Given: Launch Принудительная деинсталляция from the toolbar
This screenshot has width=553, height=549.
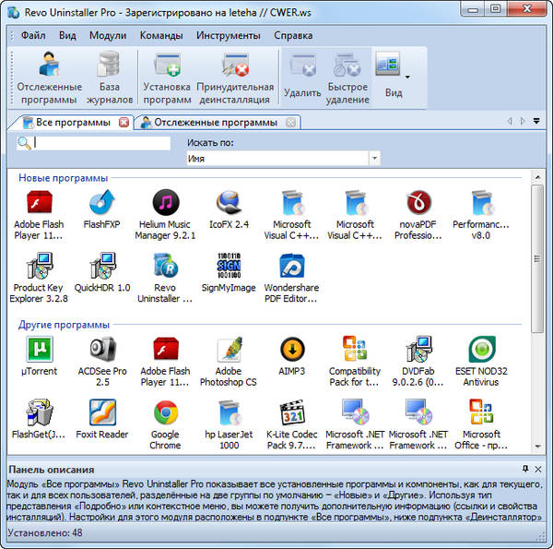Looking at the screenshot, I should (x=235, y=78).
